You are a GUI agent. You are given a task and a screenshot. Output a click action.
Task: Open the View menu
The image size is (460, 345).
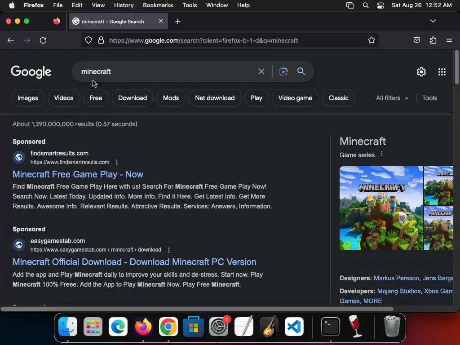[x=98, y=5]
